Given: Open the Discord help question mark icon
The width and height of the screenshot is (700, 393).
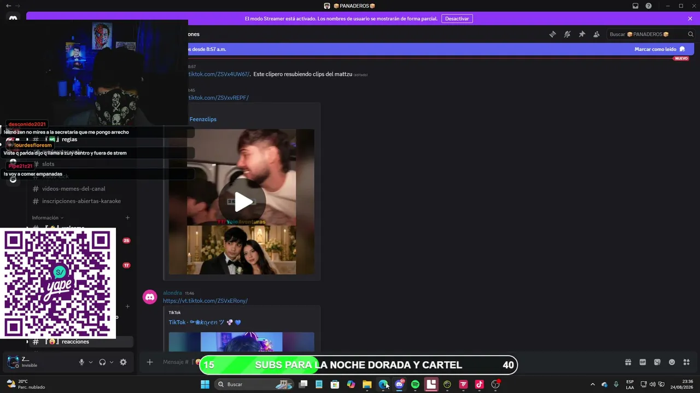Looking at the screenshot, I should coord(649,6).
